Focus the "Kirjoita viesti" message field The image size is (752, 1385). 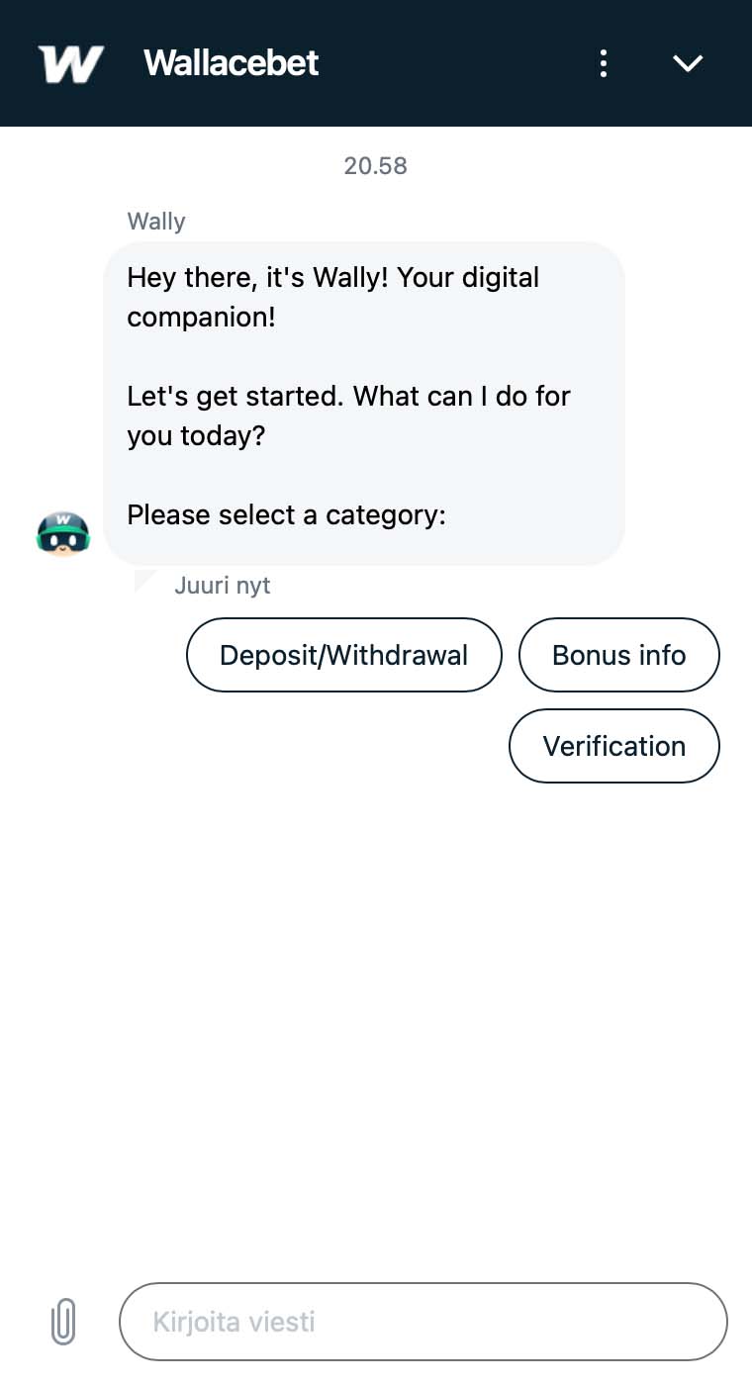click(423, 1322)
